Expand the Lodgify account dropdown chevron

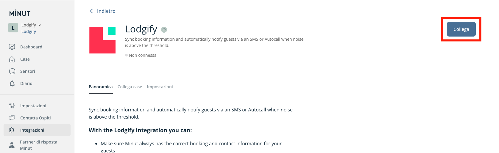click(40, 25)
